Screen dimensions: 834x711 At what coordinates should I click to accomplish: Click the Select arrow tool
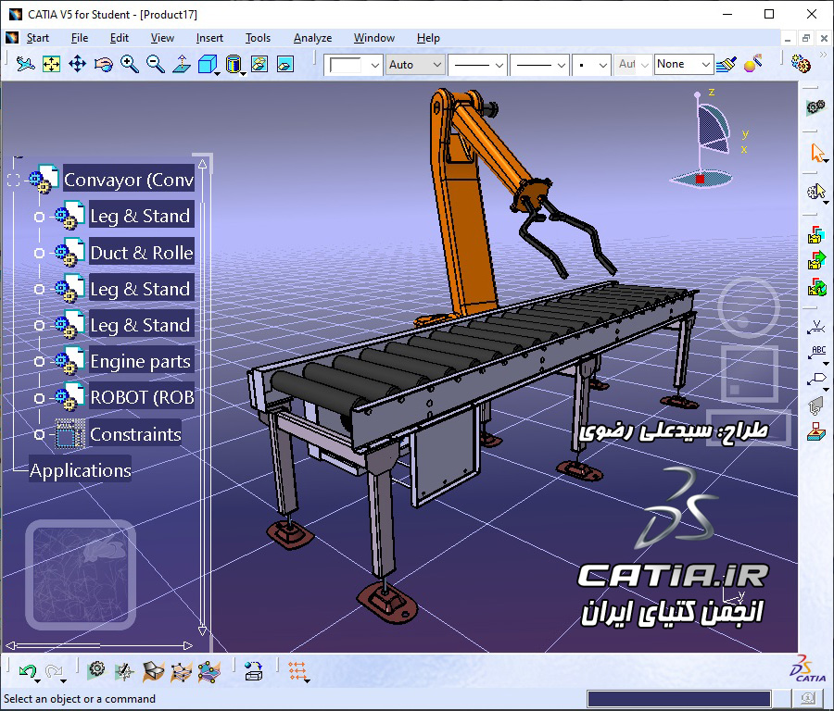point(815,151)
